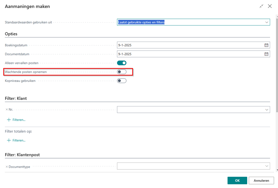Screen dimensions: 278x188
Task: Click into the Boekingsdatum date field
Action: pos(191,45)
